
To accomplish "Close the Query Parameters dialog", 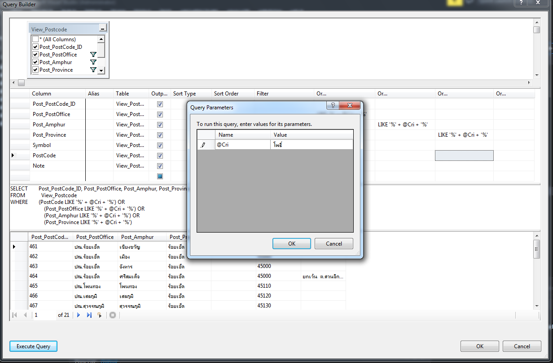I will (x=350, y=106).
